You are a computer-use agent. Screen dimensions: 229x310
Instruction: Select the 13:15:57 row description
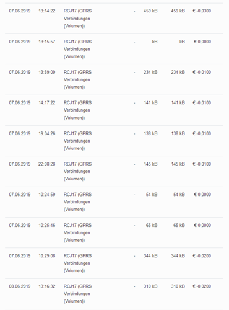(x=77, y=49)
